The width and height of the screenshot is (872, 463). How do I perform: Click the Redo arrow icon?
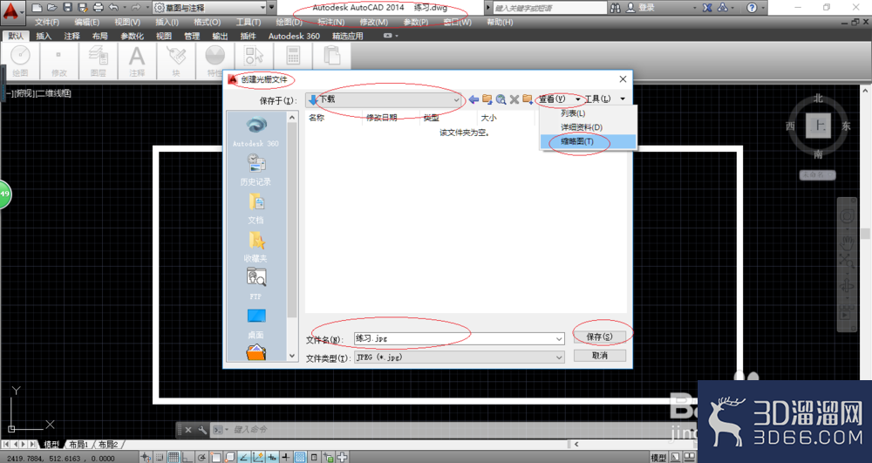136,8
